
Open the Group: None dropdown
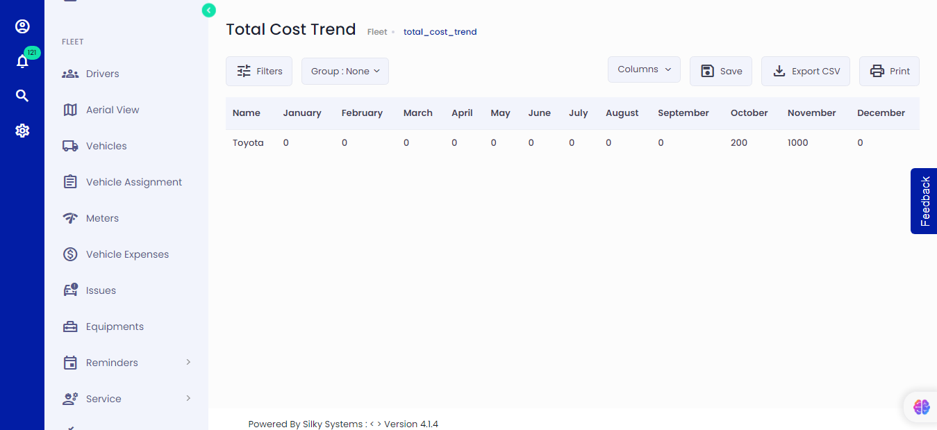click(x=345, y=71)
